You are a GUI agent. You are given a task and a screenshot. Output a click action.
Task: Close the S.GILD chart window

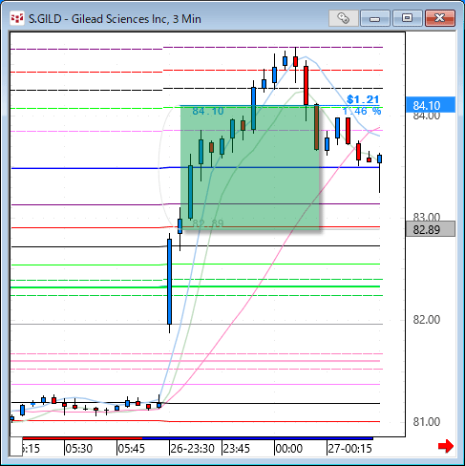click(440, 18)
